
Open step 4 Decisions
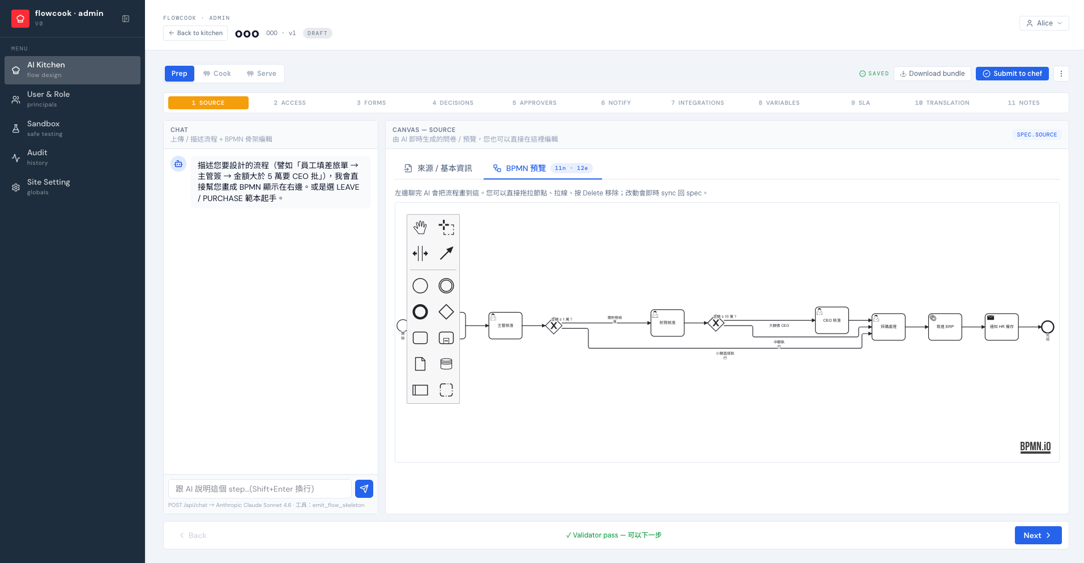(453, 103)
